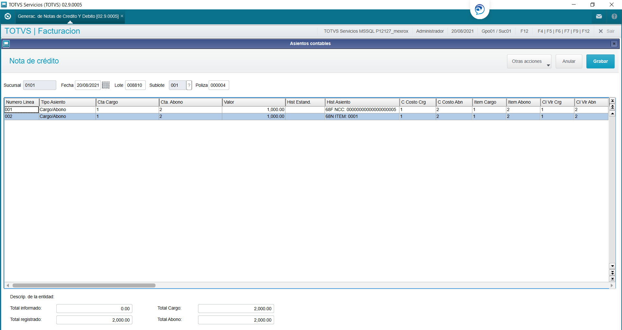Click the Cta. Abono column header
Viewport: 622px width, 330px height.
[x=191, y=102]
